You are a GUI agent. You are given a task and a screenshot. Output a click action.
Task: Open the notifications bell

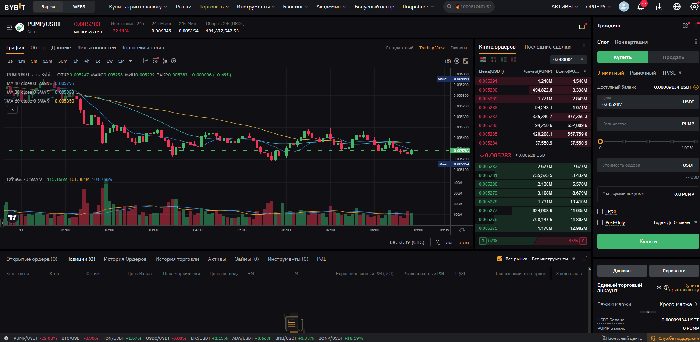(x=641, y=7)
